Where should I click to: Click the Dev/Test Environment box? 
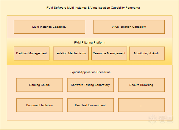tap(90, 105)
